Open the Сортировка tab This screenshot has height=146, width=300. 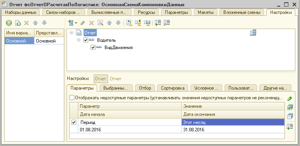coord(173,88)
